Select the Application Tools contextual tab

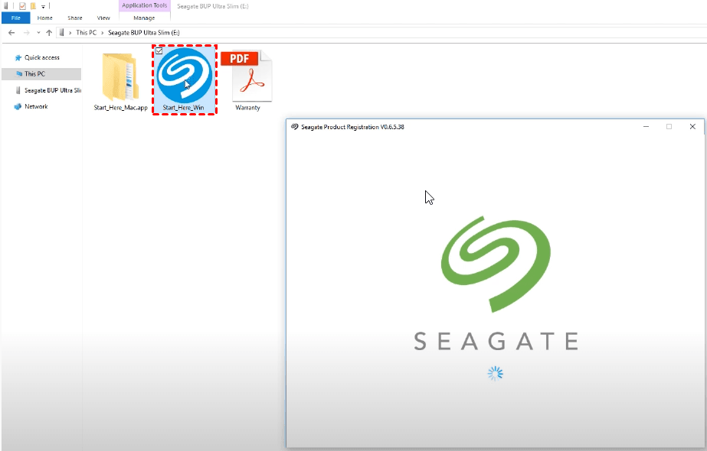[144, 5]
